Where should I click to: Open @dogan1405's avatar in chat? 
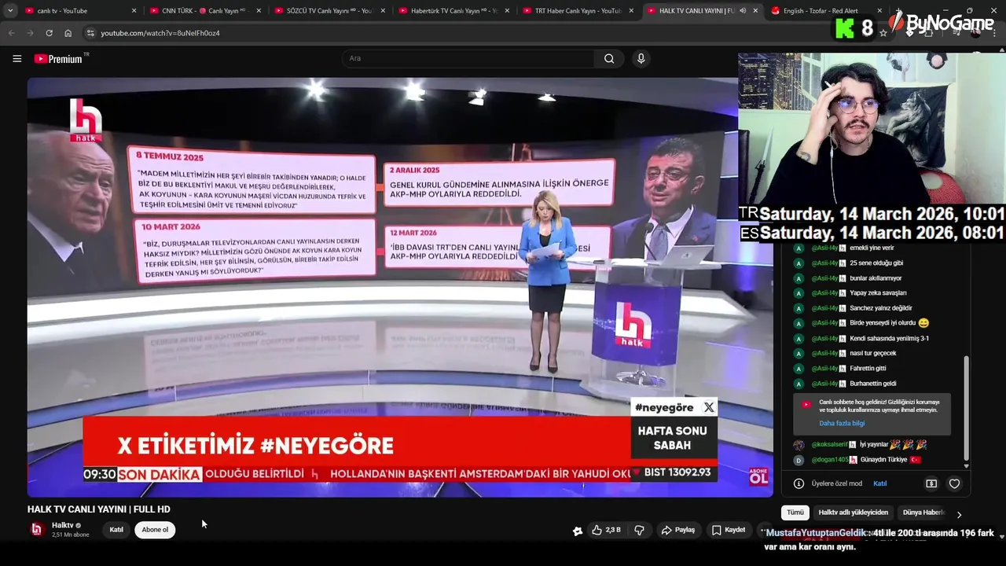pos(799,460)
